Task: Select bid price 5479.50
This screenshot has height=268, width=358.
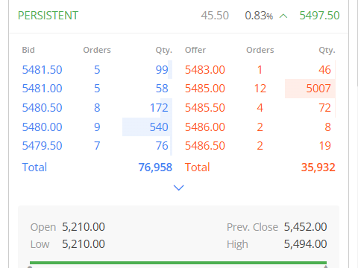Action: tap(42, 146)
